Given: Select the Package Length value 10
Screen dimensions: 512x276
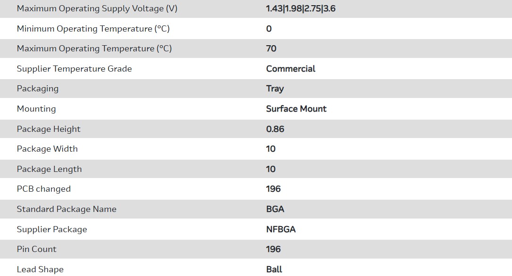Looking at the screenshot, I should (271, 169).
